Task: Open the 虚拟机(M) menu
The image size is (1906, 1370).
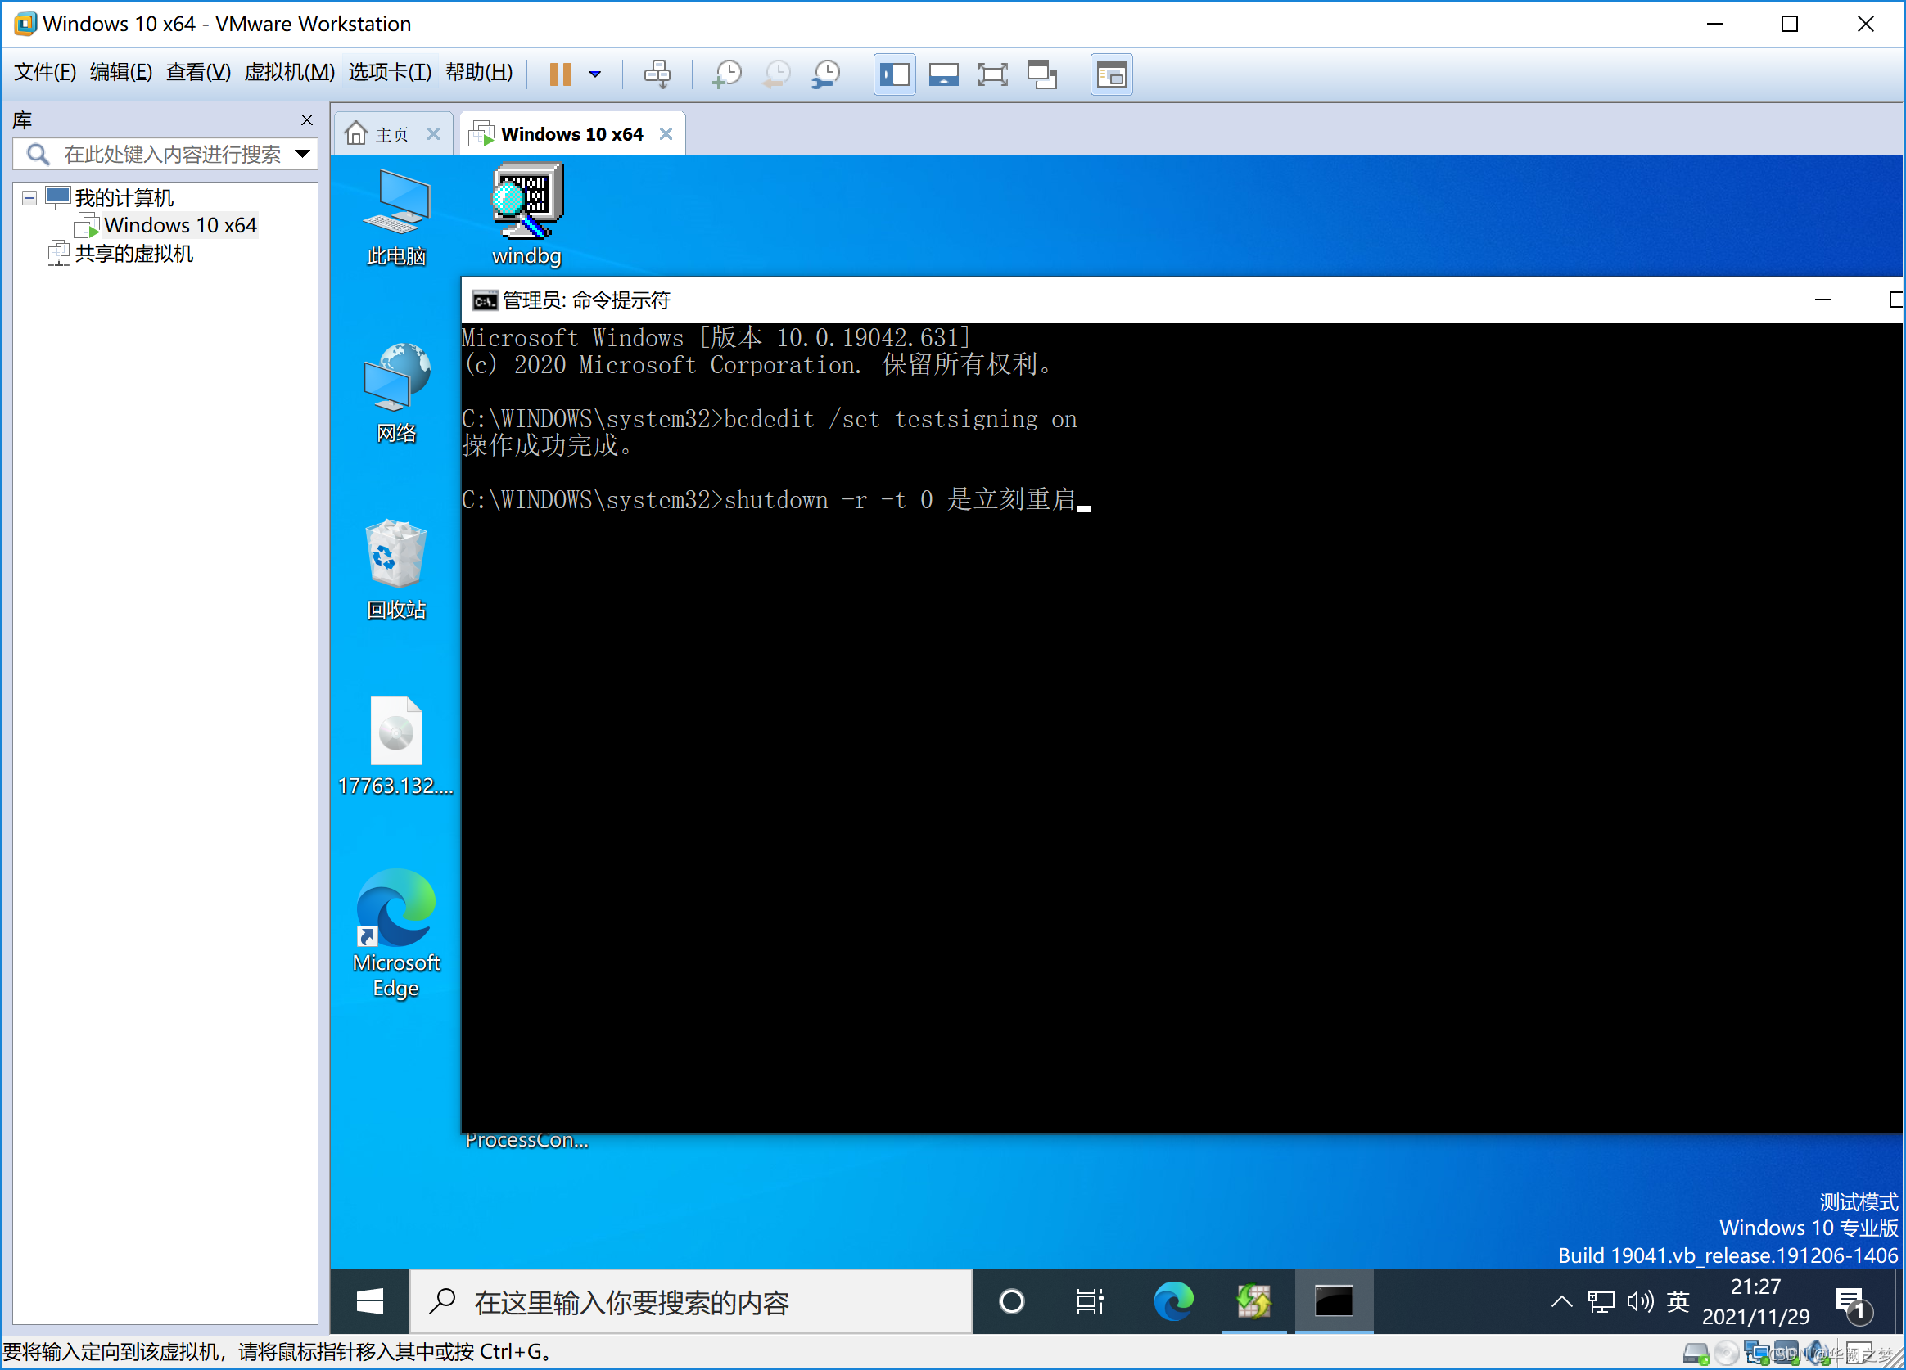Action: (x=289, y=72)
